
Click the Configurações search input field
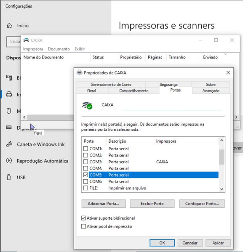pos(13,42)
